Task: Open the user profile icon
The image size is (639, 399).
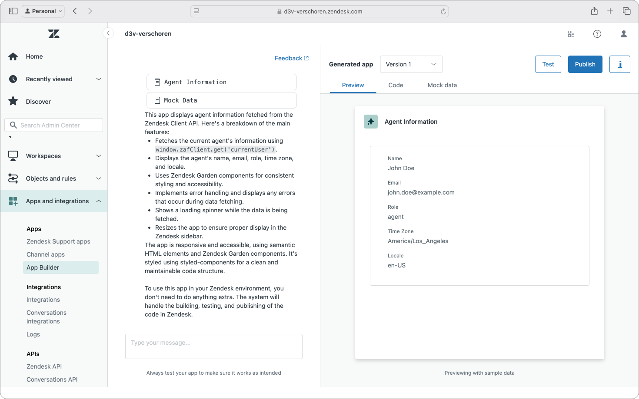Action: coord(624,34)
